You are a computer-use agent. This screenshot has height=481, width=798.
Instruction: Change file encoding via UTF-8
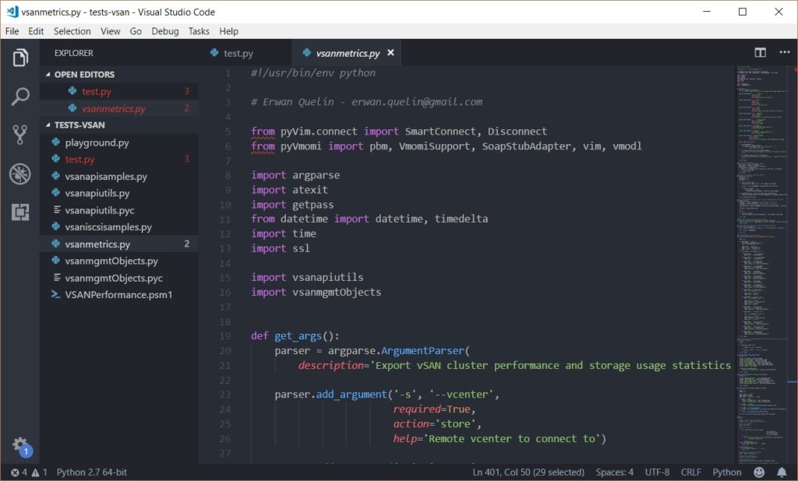click(657, 472)
